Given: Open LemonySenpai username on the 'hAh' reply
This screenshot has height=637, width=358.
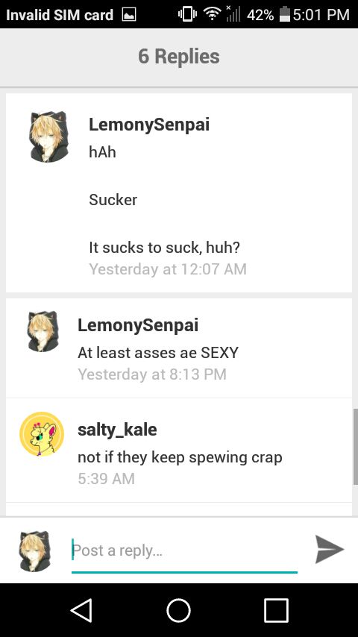Looking at the screenshot, I should click(149, 125).
